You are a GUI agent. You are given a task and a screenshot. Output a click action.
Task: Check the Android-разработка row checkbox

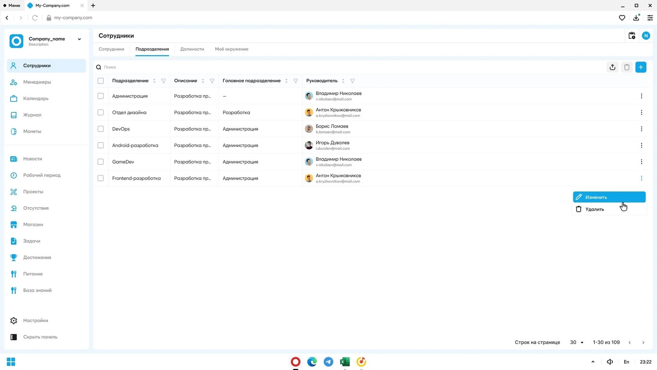click(x=101, y=145)
